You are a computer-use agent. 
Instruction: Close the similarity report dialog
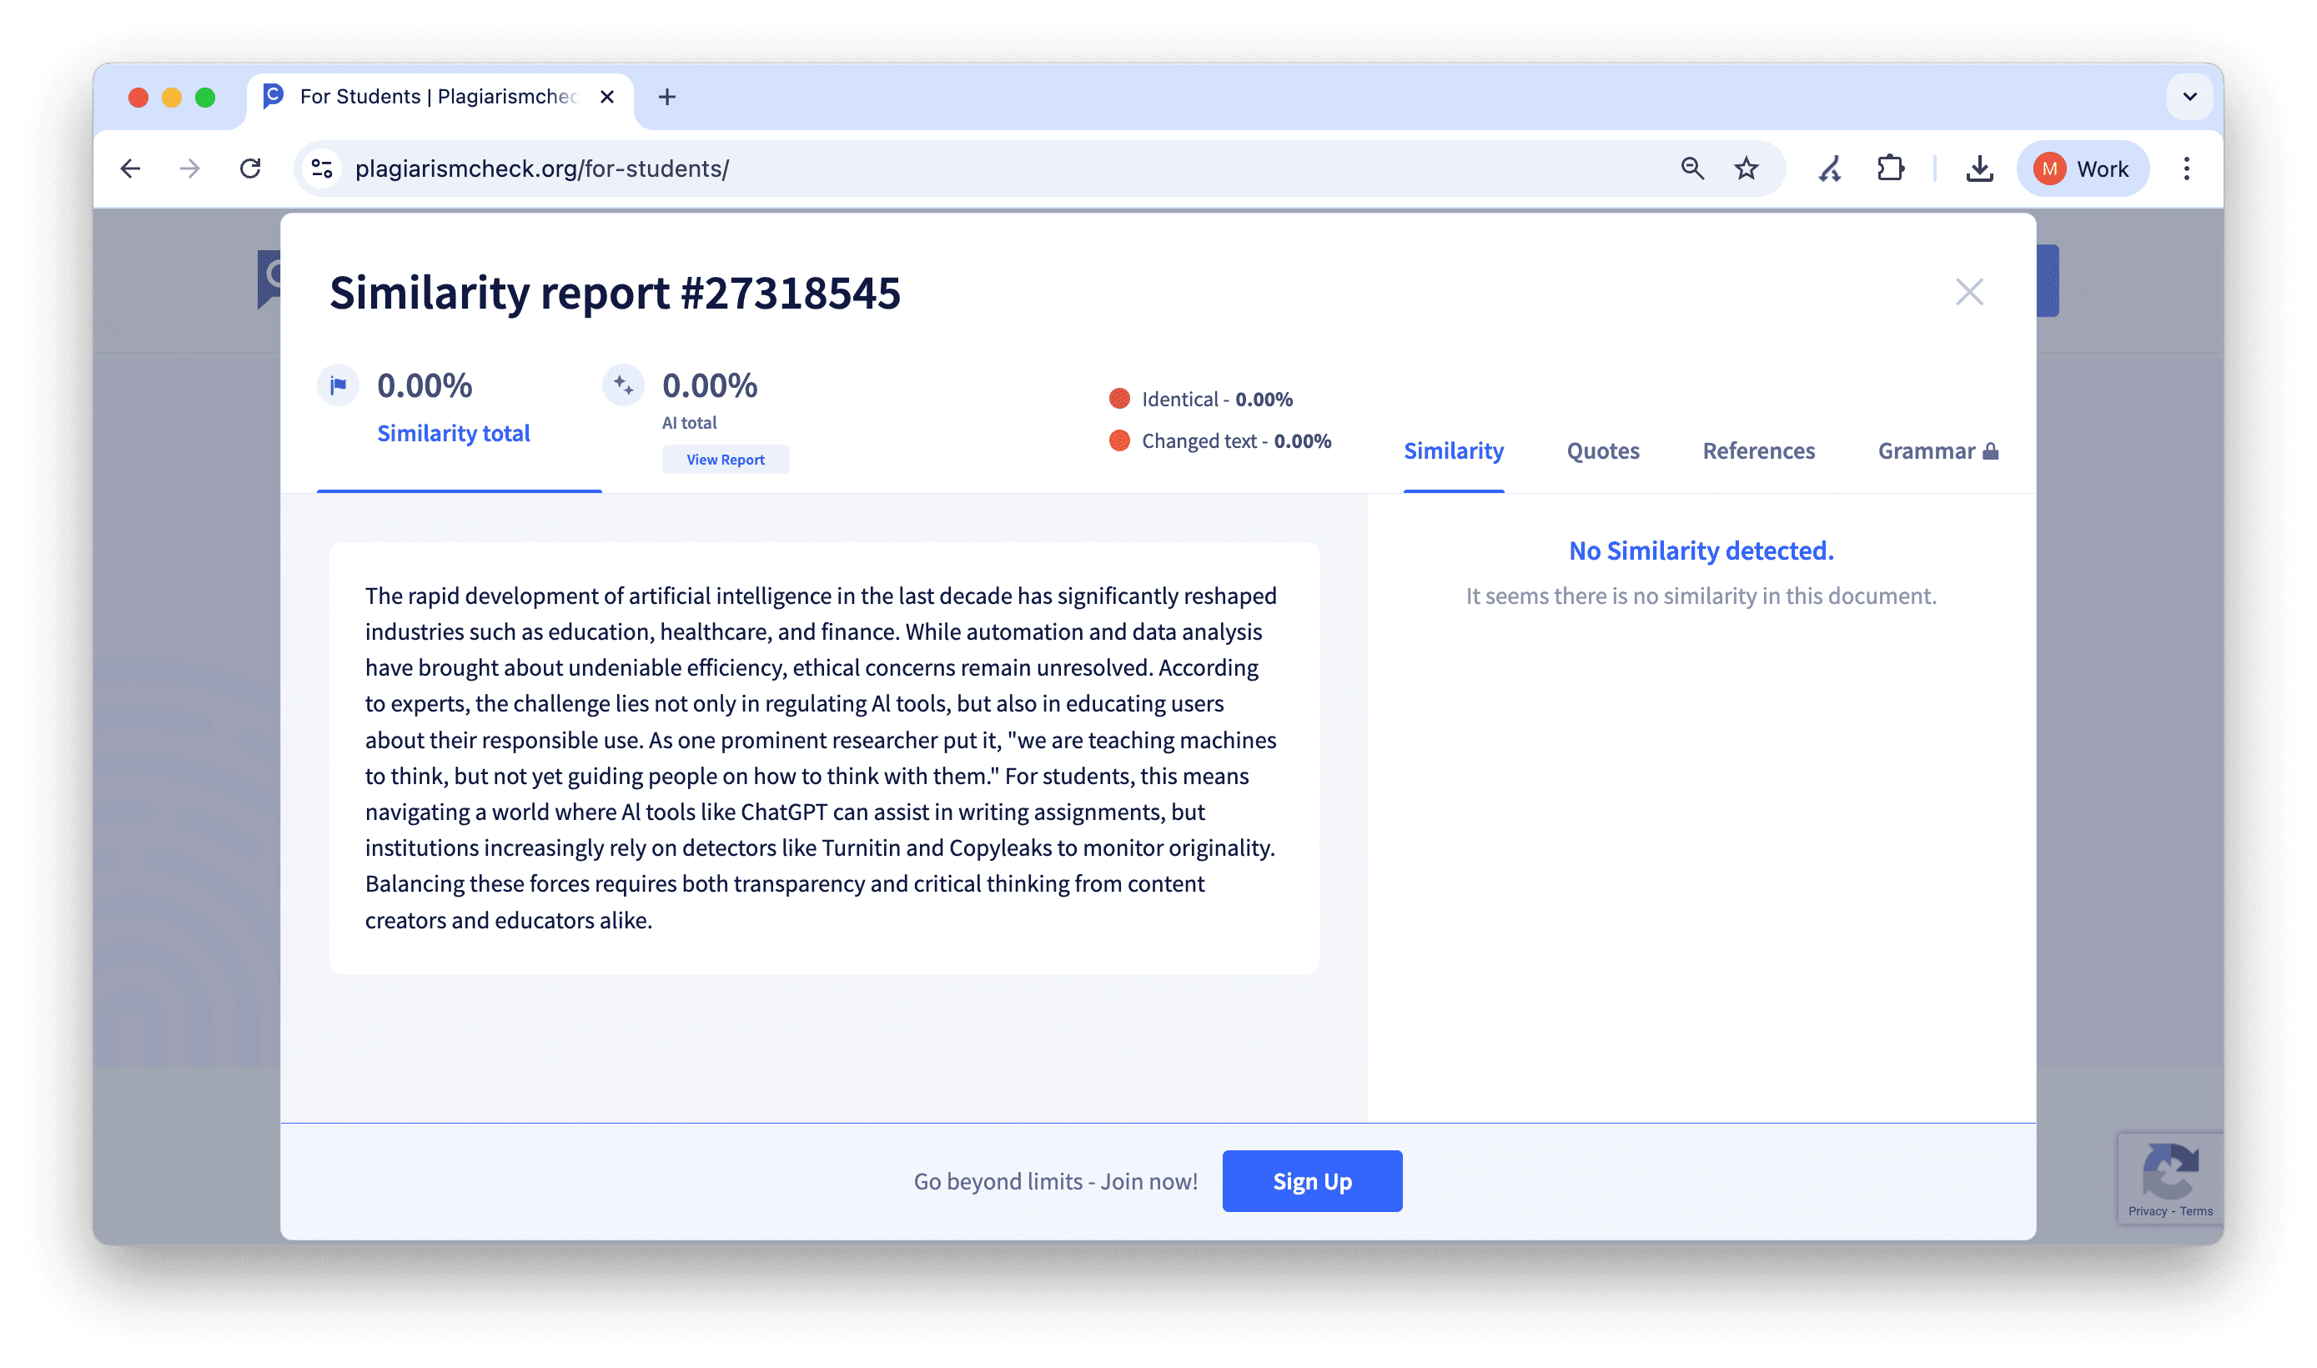click(1968, 292)
